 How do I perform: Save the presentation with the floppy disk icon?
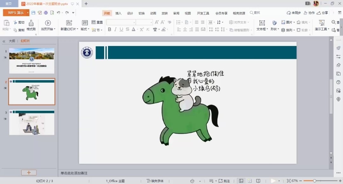pos(33,13)
